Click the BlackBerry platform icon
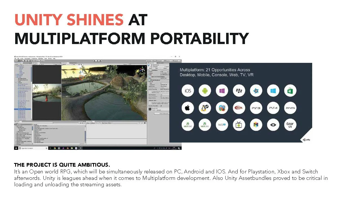Image resolution: width=360 pixels, height=202 pixels. (239, 91)
